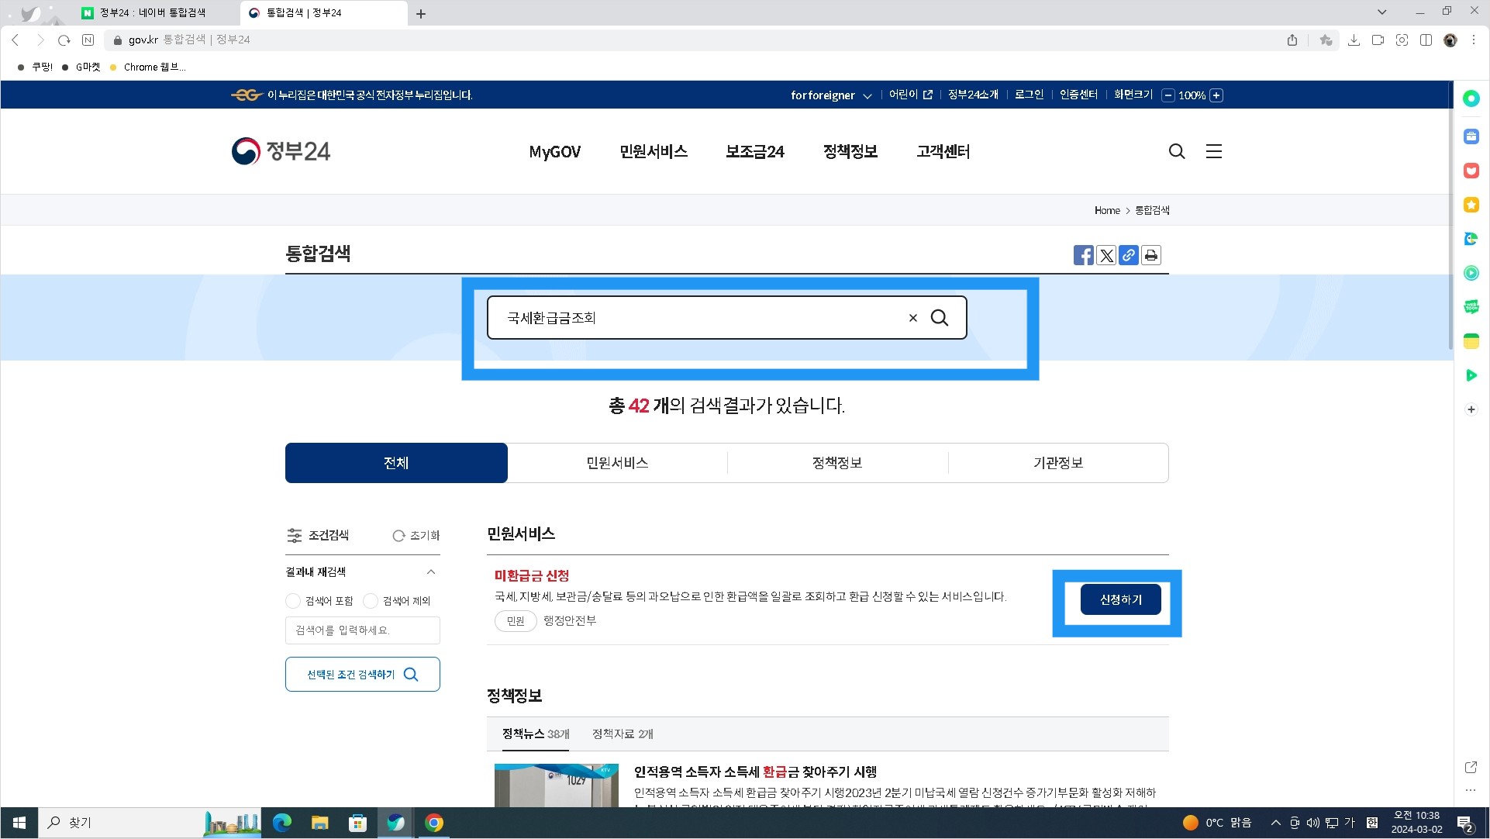Select the 검색어 포함 radio button

[292, 600]
